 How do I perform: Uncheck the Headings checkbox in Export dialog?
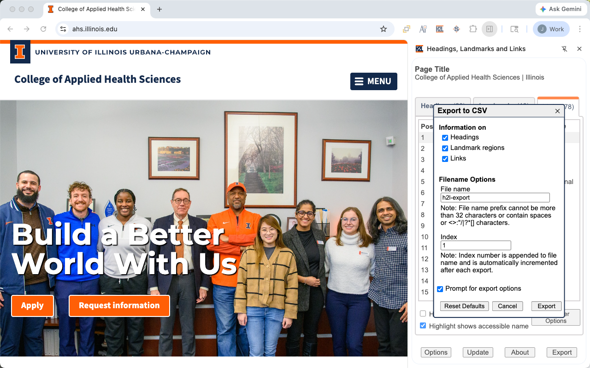pyautogui.click(x=445, y=138)
